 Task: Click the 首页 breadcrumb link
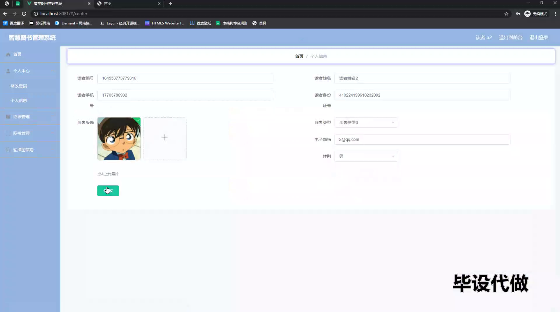pyautogui.click(x=299, y=56)
